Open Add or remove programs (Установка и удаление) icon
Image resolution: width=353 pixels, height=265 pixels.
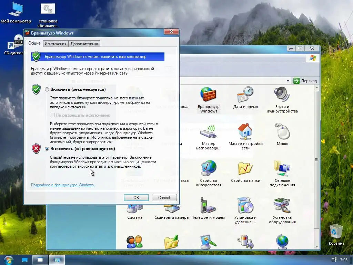point(245,211)
